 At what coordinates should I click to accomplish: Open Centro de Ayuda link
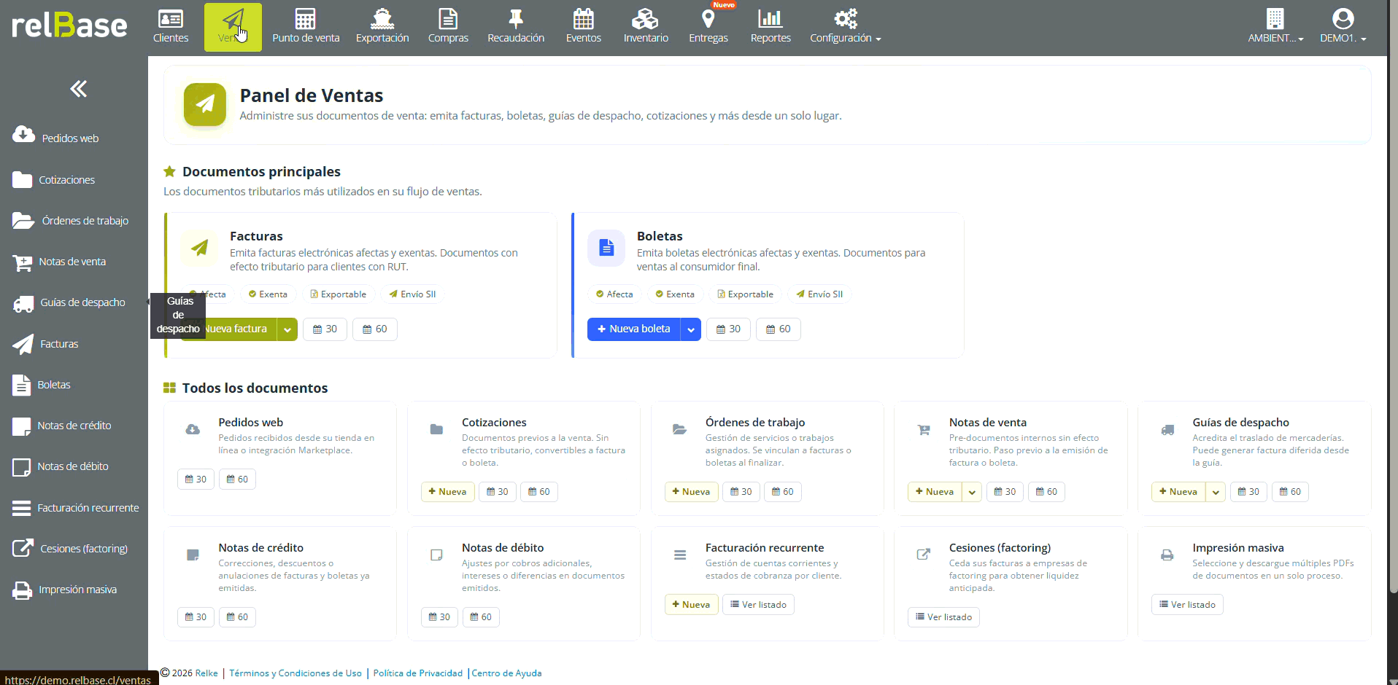(506, 673)
